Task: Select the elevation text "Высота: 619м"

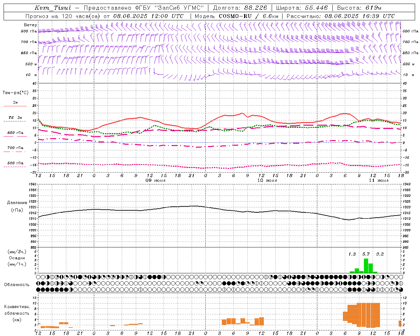Action: tap(359, 8)
